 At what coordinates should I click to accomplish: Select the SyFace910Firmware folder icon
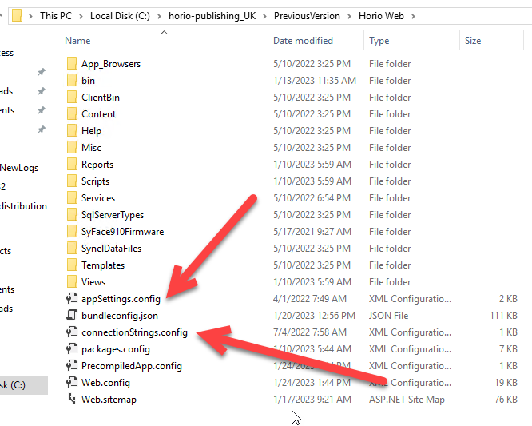coord(72,232)
